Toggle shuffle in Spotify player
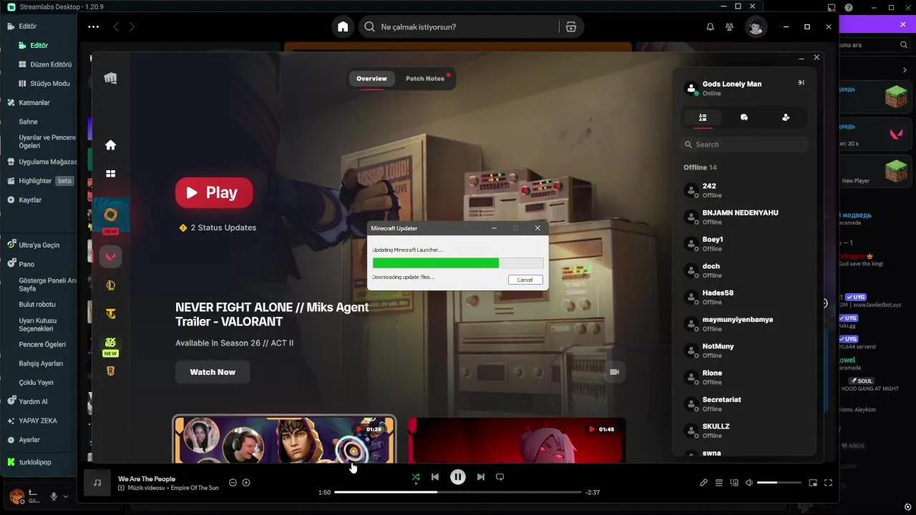 pyautogui.click(x=416, y=477)
